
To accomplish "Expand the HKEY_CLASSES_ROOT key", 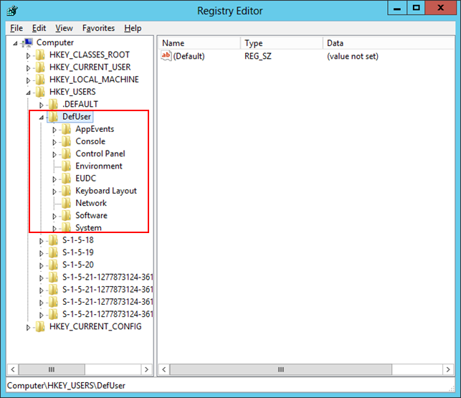I will [x=28, y=56].
